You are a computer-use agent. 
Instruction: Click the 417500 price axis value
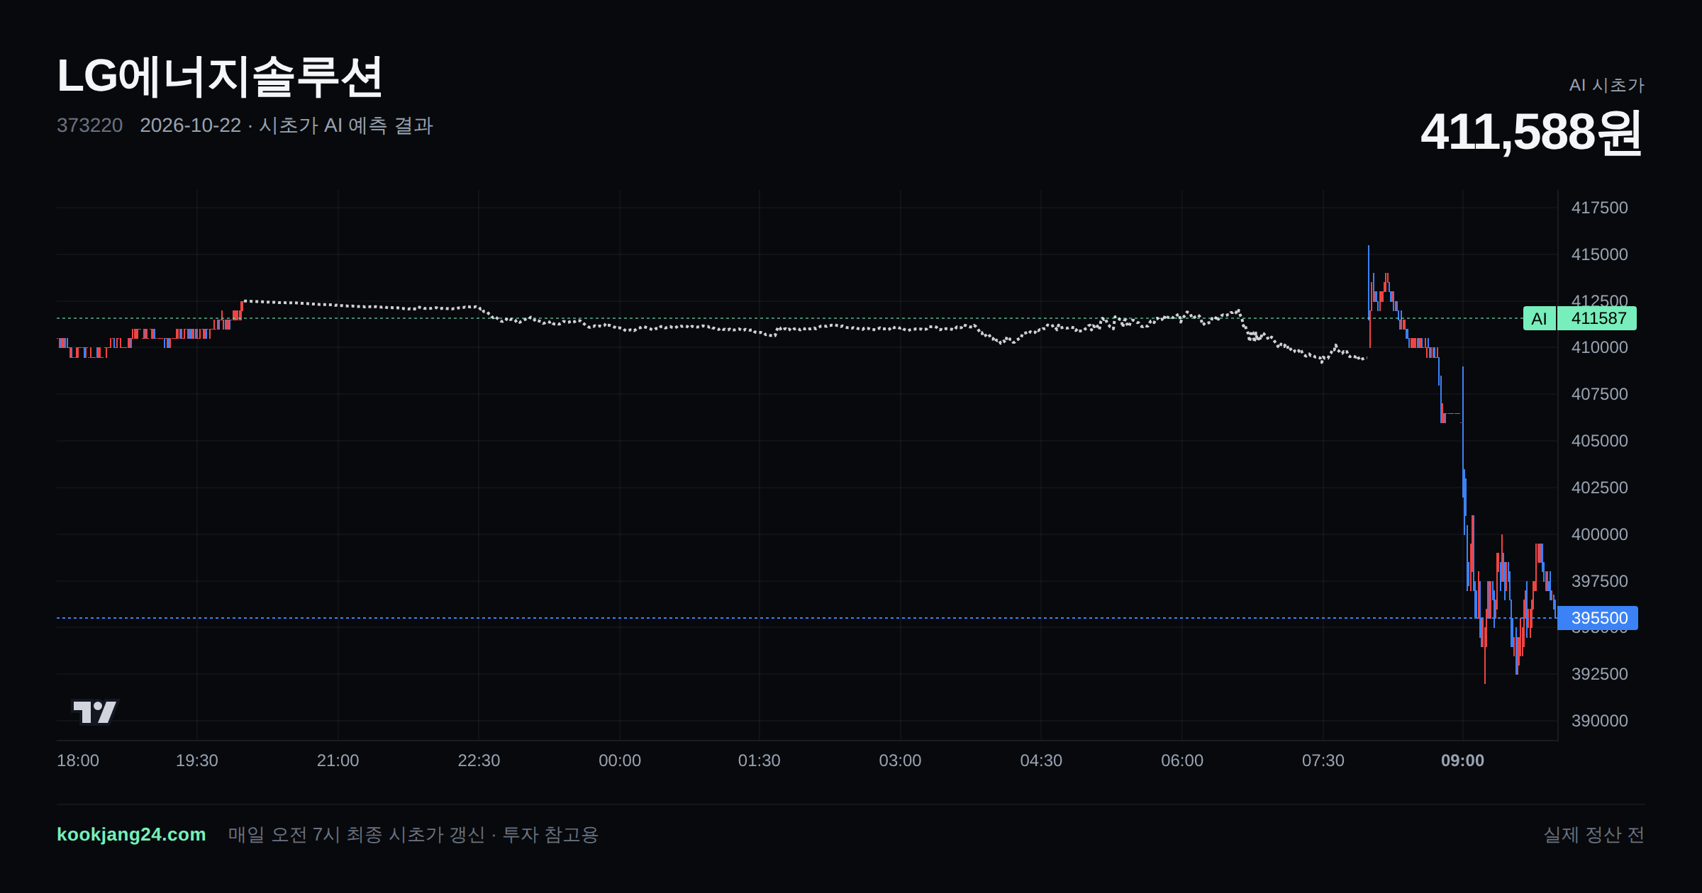click(x=1600, y=208)
